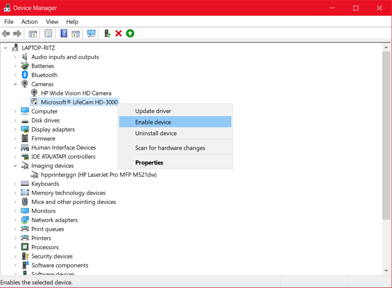The width and height of the screenshot is (392, 288).
Task: Open the Help menu
Action: 72,22
